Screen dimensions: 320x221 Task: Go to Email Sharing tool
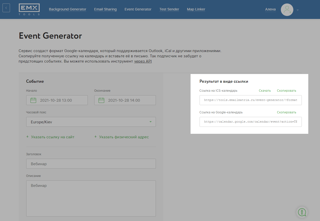tap(105, 9)
